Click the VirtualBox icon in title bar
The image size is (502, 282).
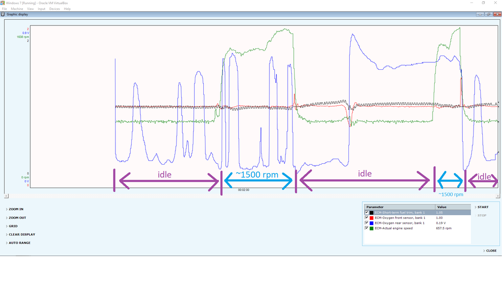[3, 3]
